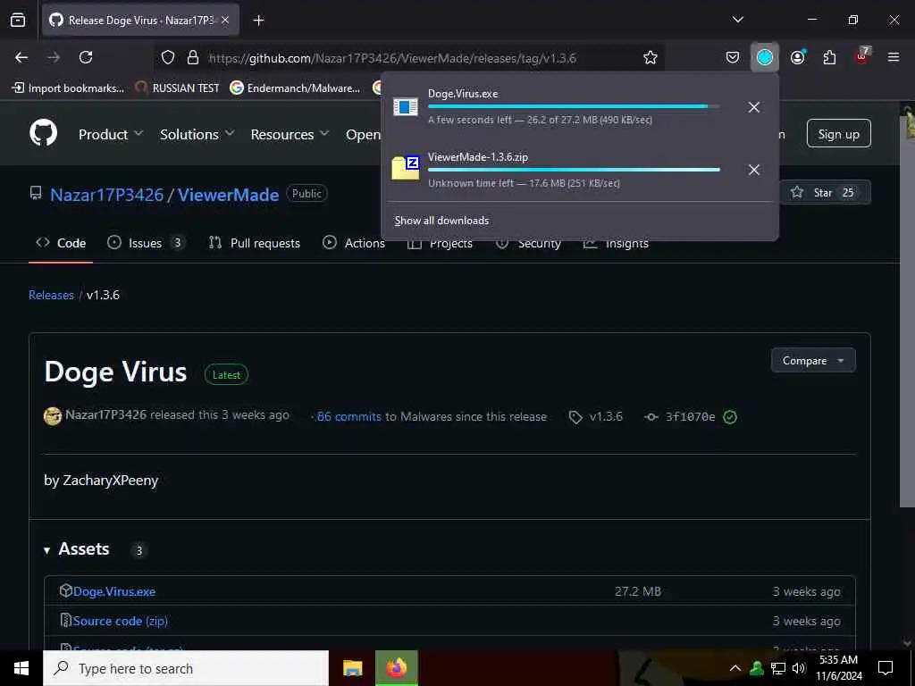Screen dimensions: 915x686
Task: Download Doge.Virus.exe asset
Action: [x=114, y=591]
